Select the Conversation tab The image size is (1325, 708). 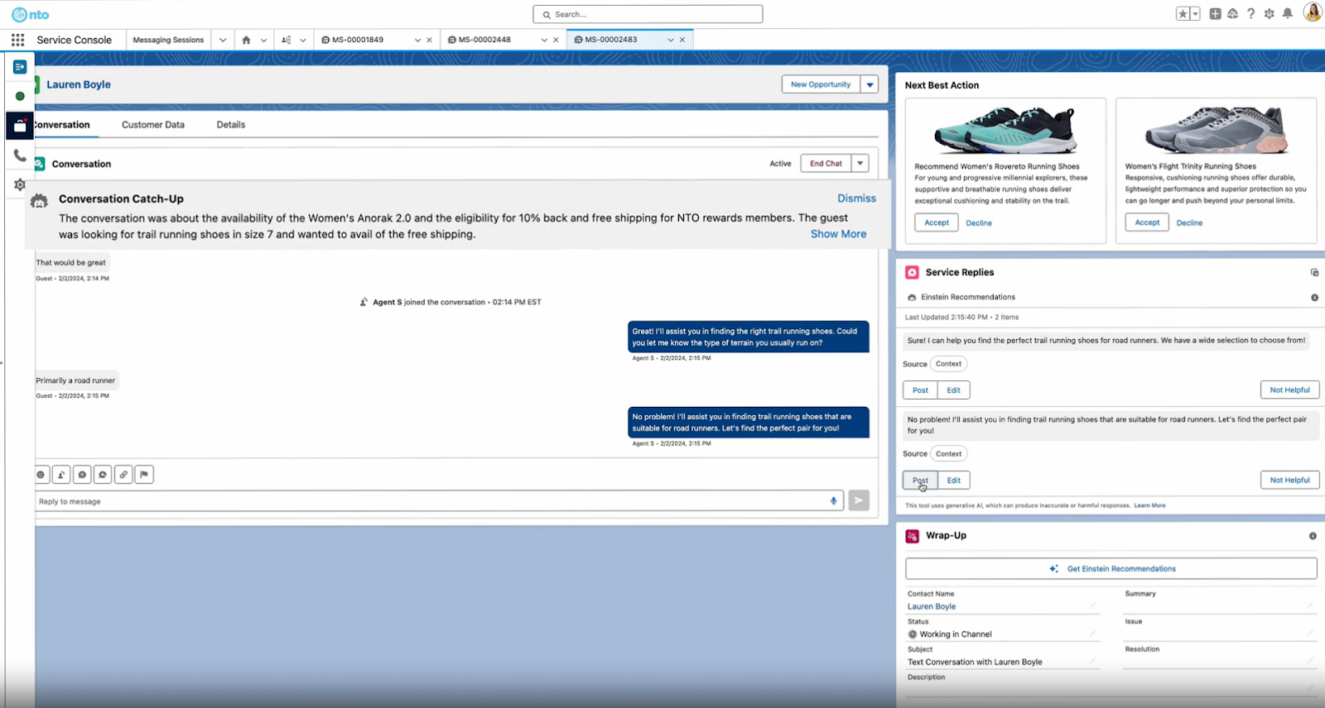[x=61, y=125]
